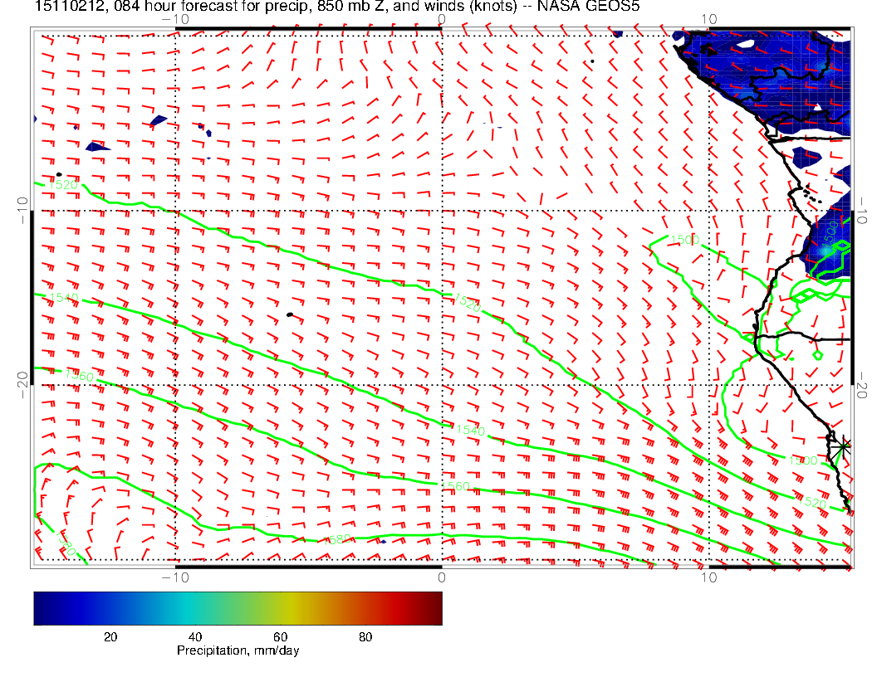
Task: Click the 1520 contour label at the upper-left edge
Action: click(x=64, y=184)
